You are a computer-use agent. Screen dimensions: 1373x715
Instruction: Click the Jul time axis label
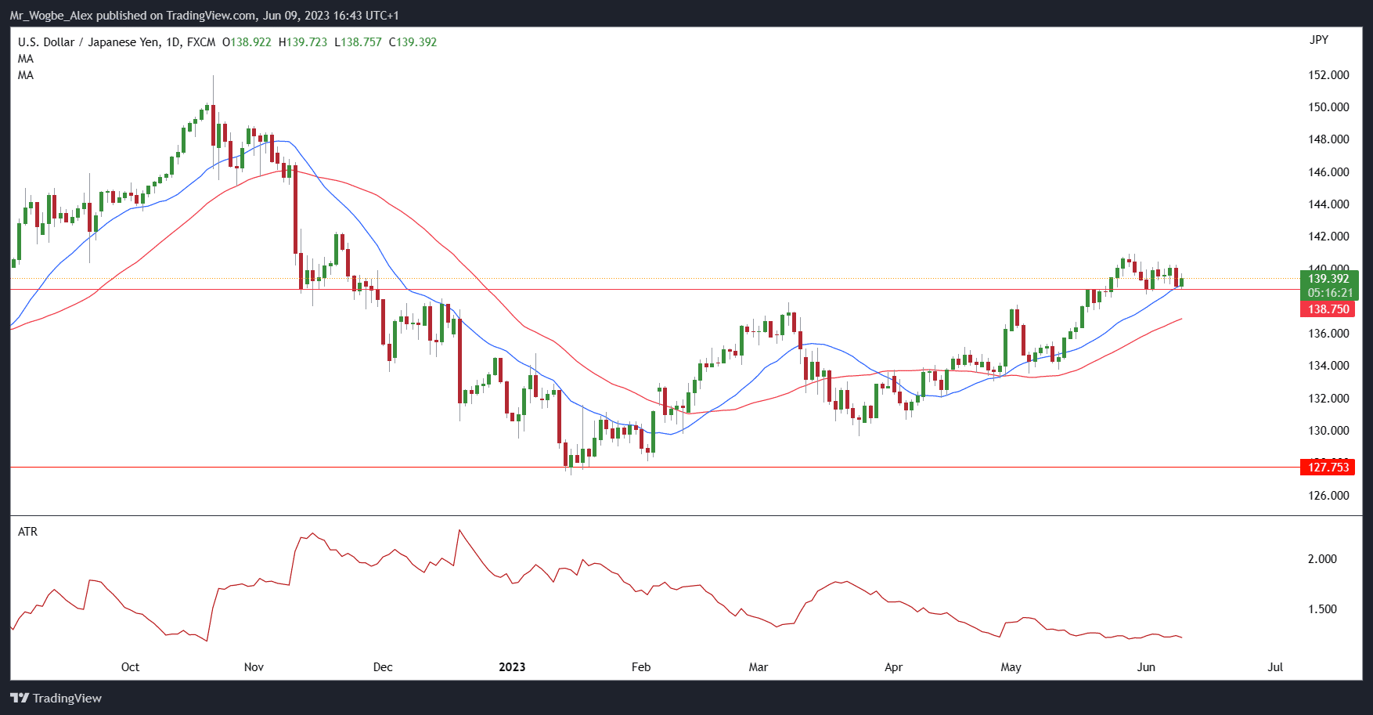click(x=1275, y=667)
